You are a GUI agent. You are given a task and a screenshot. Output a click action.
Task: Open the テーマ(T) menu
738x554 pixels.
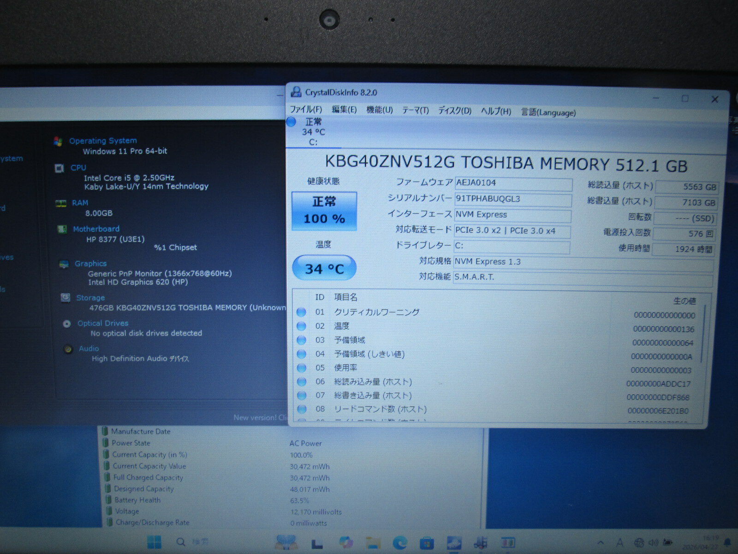415,110
